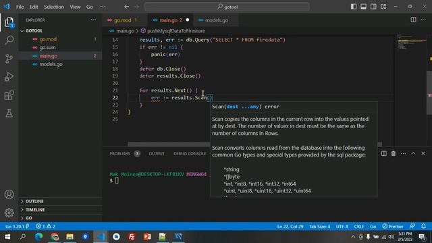Click Go 1.20.1 version in status bar

point(17,226)
